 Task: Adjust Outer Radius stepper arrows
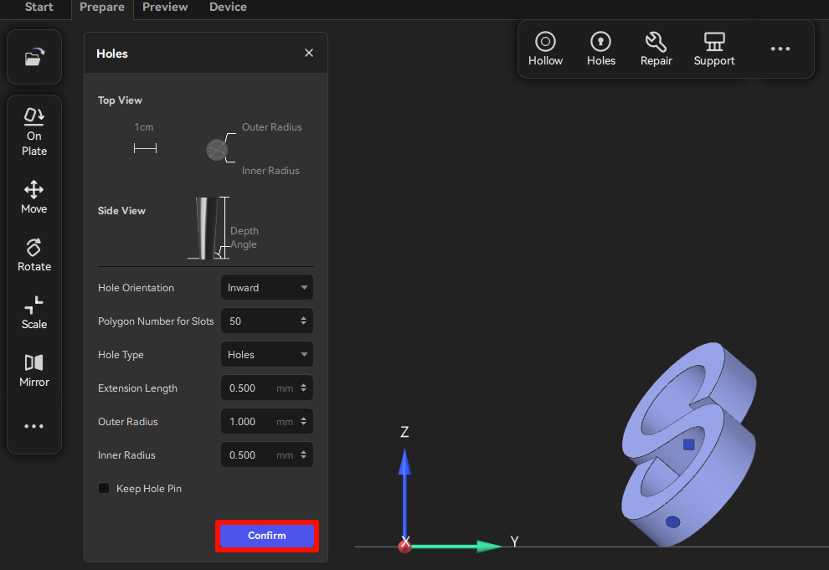(303, 421)
